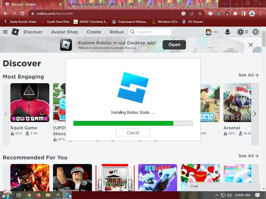The height and width of the screenshot is (199, 266).
Task: Open the user avatar profile icon
Action: point(209,32)
